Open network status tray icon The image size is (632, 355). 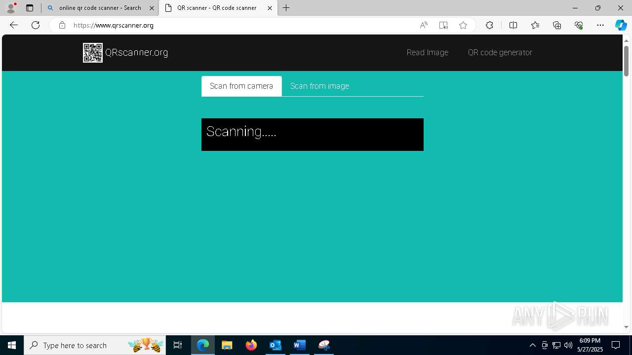(556, 345)
